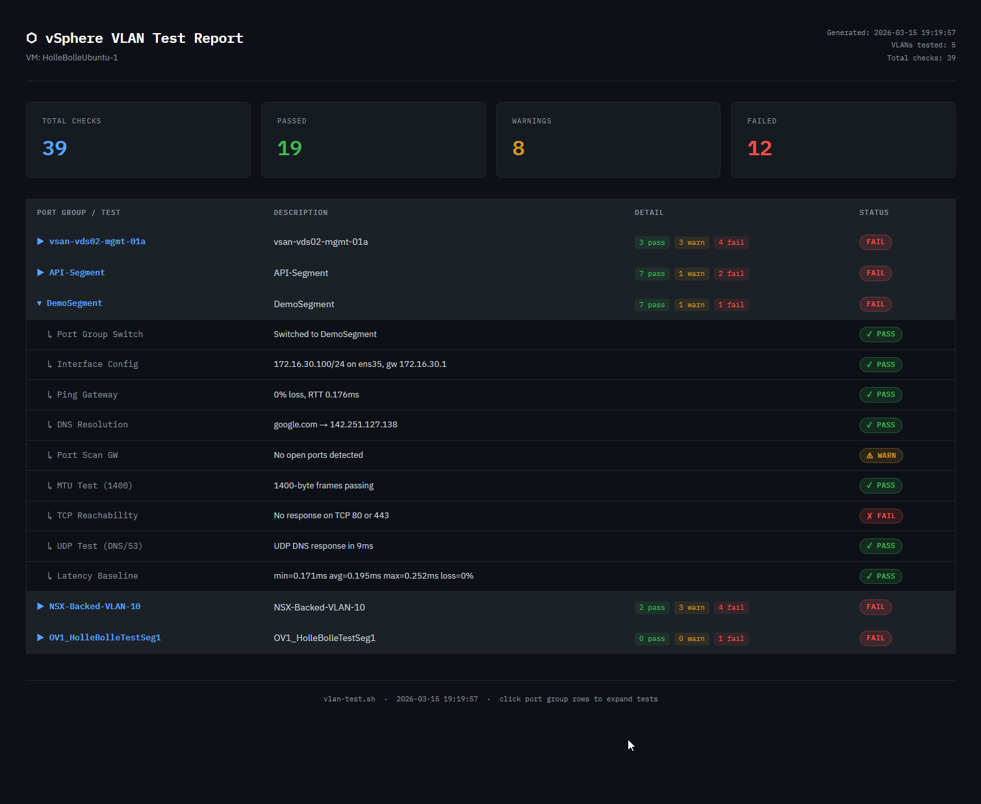981x804 pixels.
Task: Collapse the DemoSegment port group
Action: pos(40,303)
